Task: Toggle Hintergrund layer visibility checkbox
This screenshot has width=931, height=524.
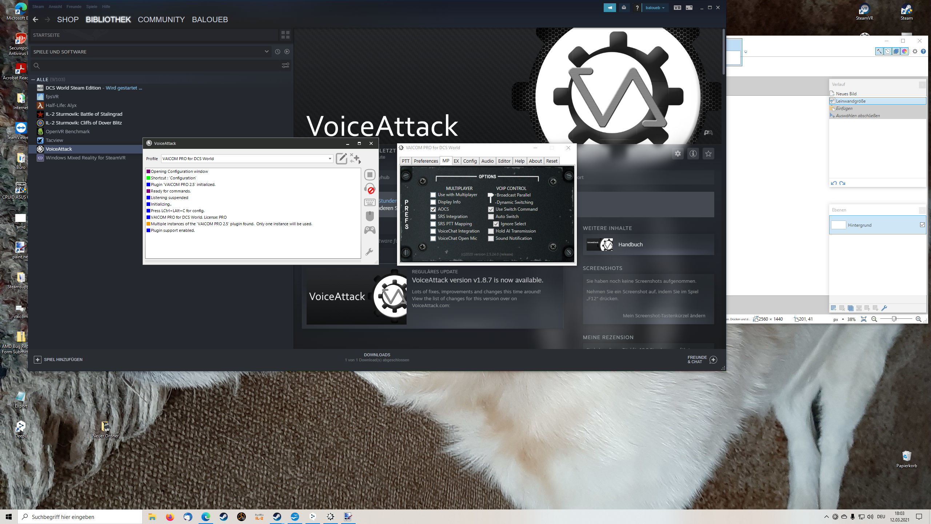Action: point(922,225)
